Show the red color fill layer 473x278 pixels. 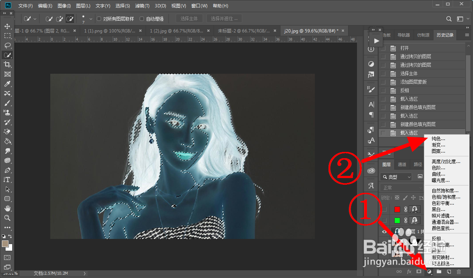tap(384, 209)
